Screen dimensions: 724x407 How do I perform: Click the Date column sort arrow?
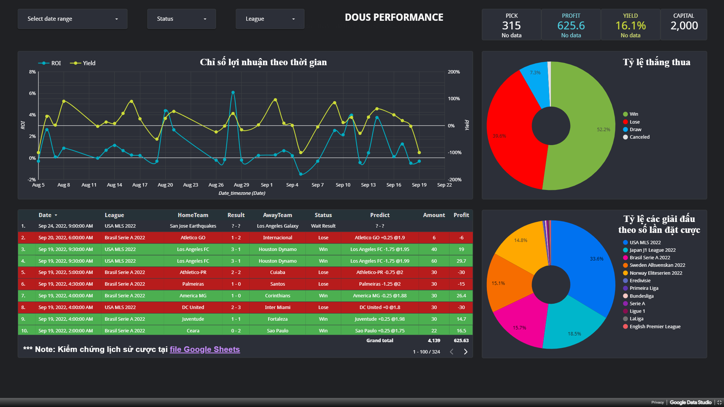click(56, 215)
